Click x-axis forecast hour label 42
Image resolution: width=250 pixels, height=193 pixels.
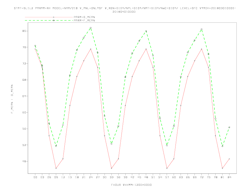132,177
